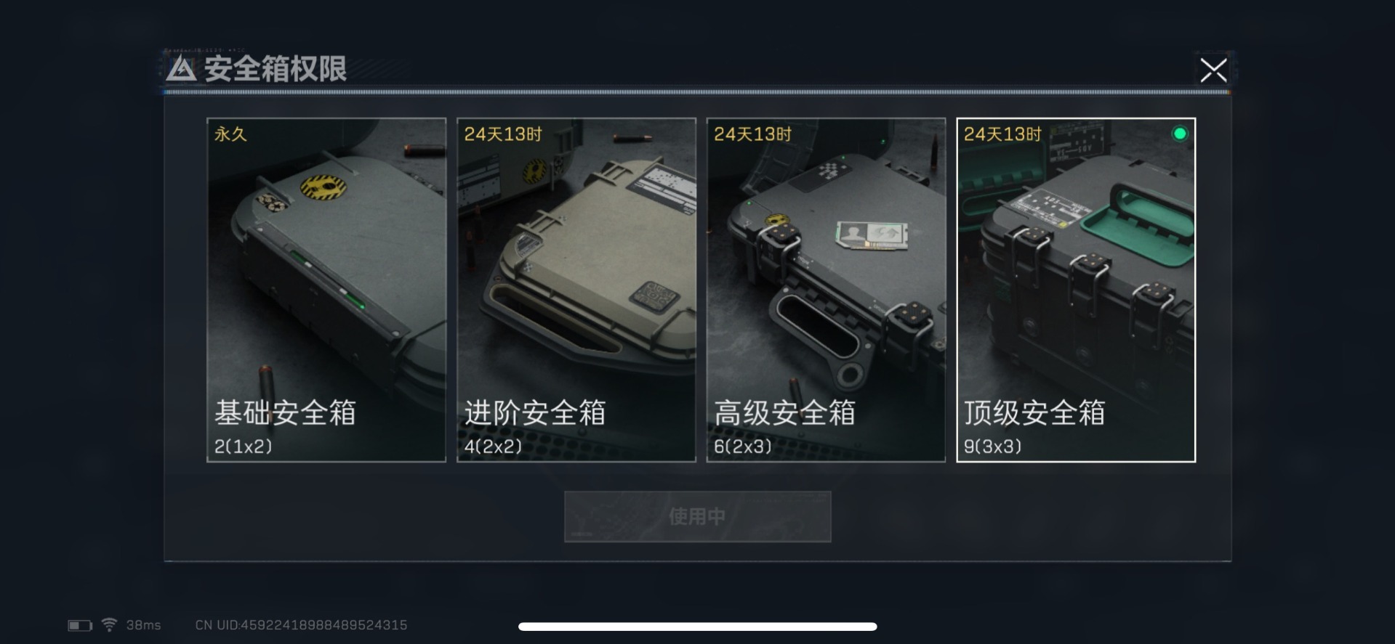Click the 6(2x3) capacity label
The image size is (1395, 644).
point(743,447)
